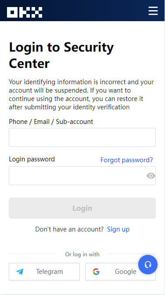The height and width of the screenshot is (295, 165).
Task: Focus the Phone / Email / Sub-account field
Action: click(x=82, y=137)
